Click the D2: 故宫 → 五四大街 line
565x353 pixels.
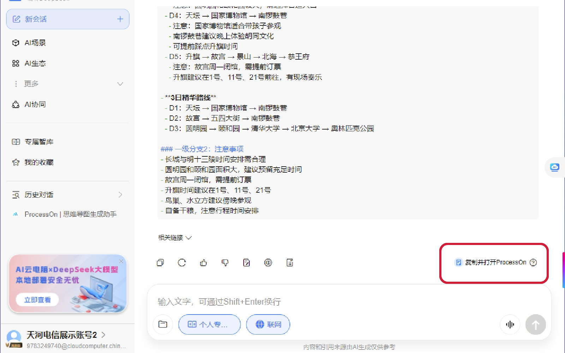(x=222, y=118)
